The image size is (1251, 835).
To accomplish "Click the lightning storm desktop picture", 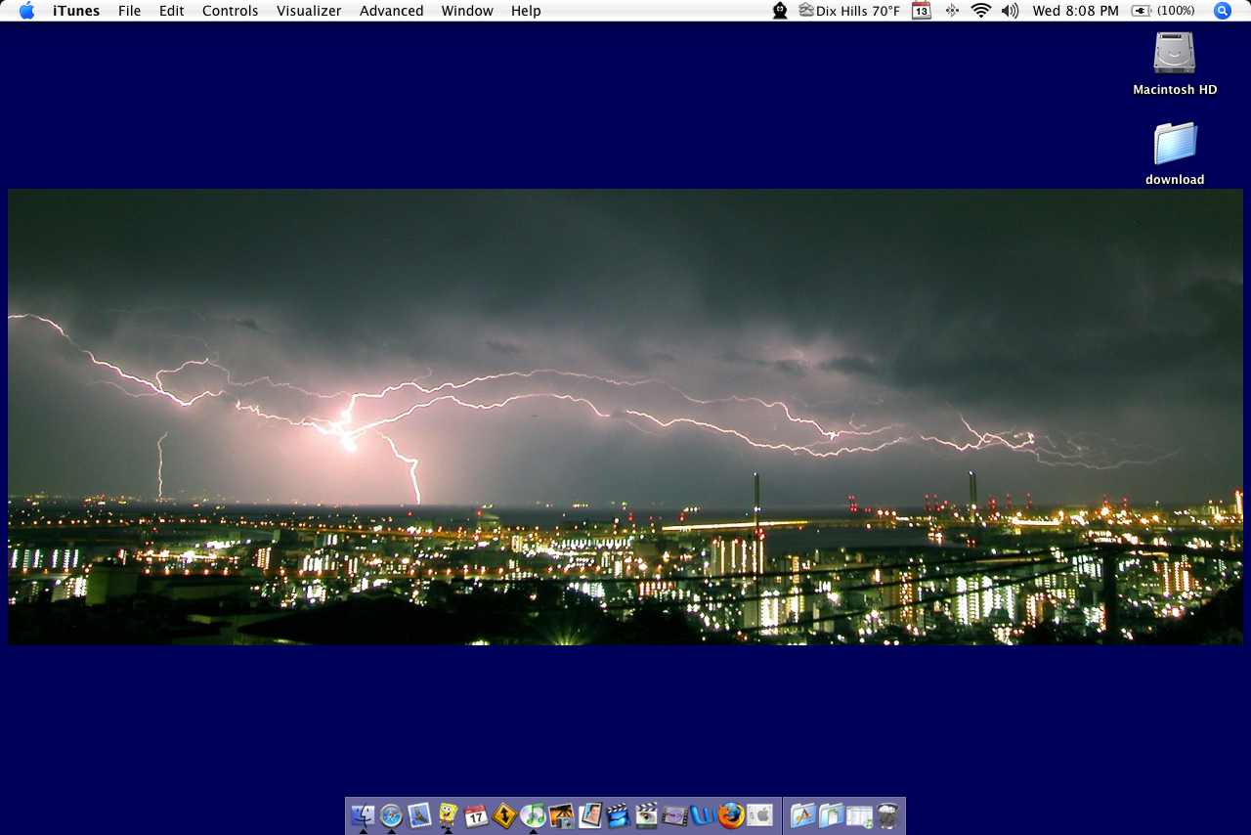I will [x=625, y=417].
